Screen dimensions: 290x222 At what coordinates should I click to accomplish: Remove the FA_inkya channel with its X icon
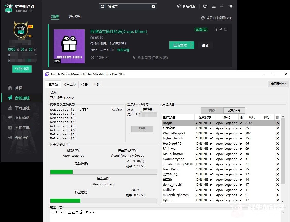click(x=278, y=149)
